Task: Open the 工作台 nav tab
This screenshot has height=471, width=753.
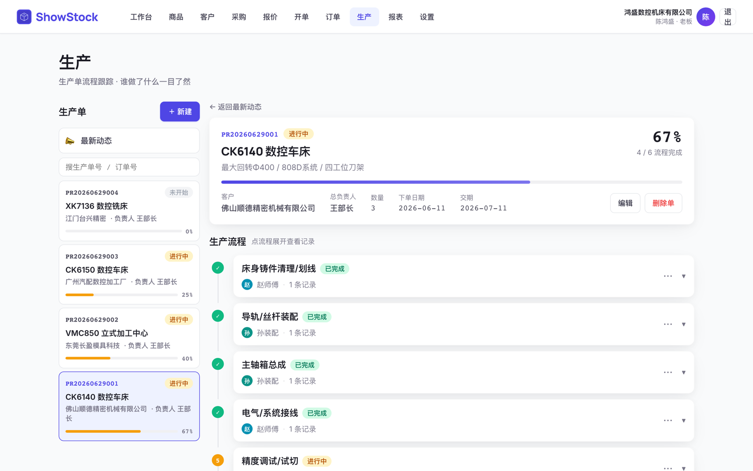Action: click(141, 17)
